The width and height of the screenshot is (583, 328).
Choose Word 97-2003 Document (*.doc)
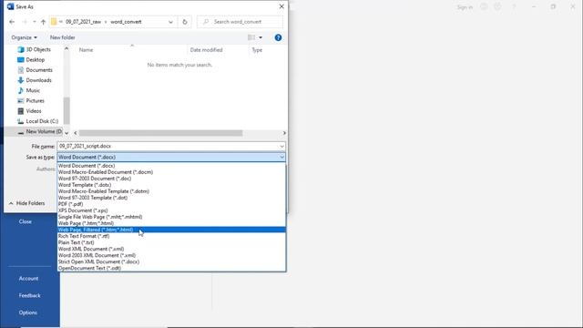[171, 179]
